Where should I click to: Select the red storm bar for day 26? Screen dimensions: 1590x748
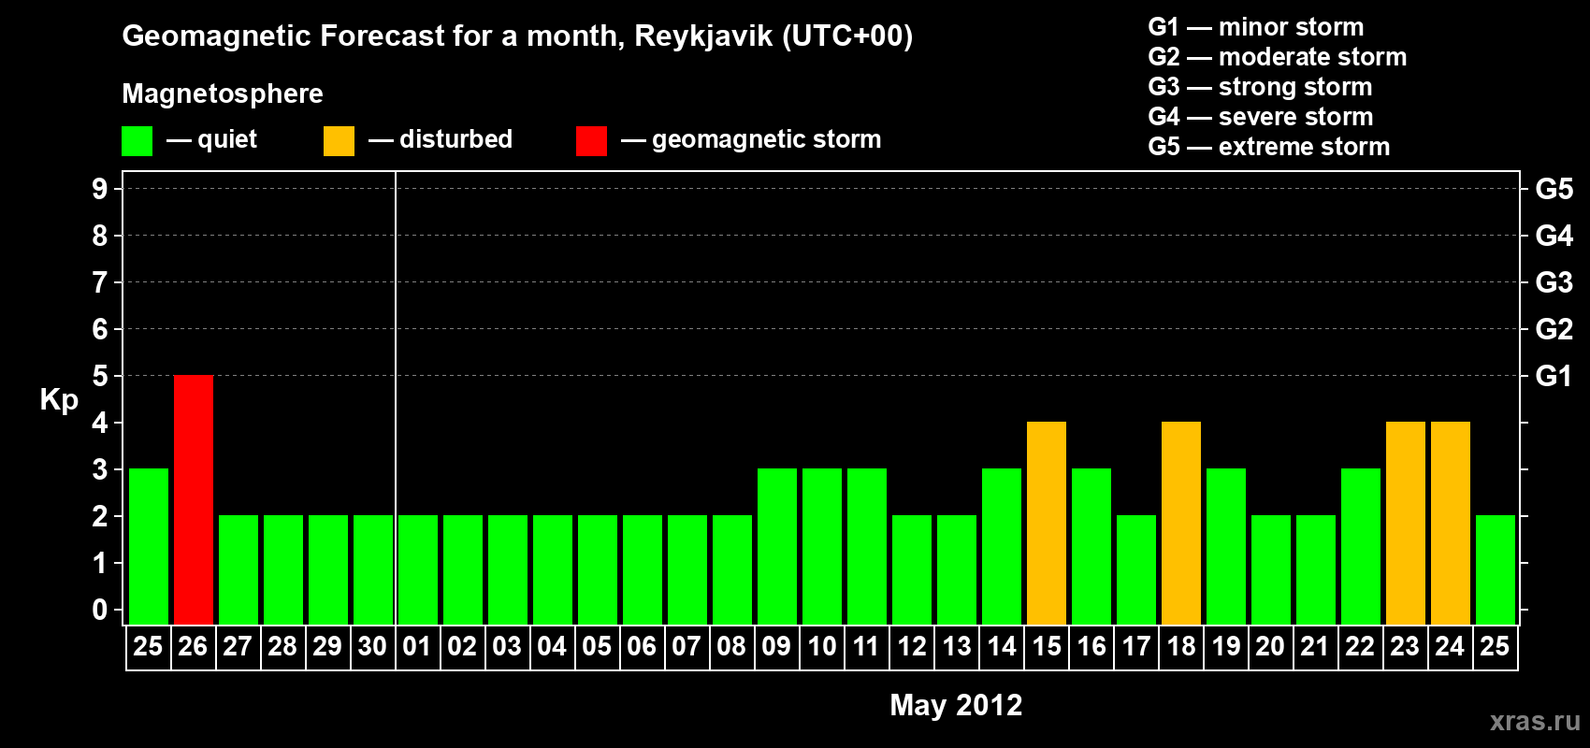point(194,499)
